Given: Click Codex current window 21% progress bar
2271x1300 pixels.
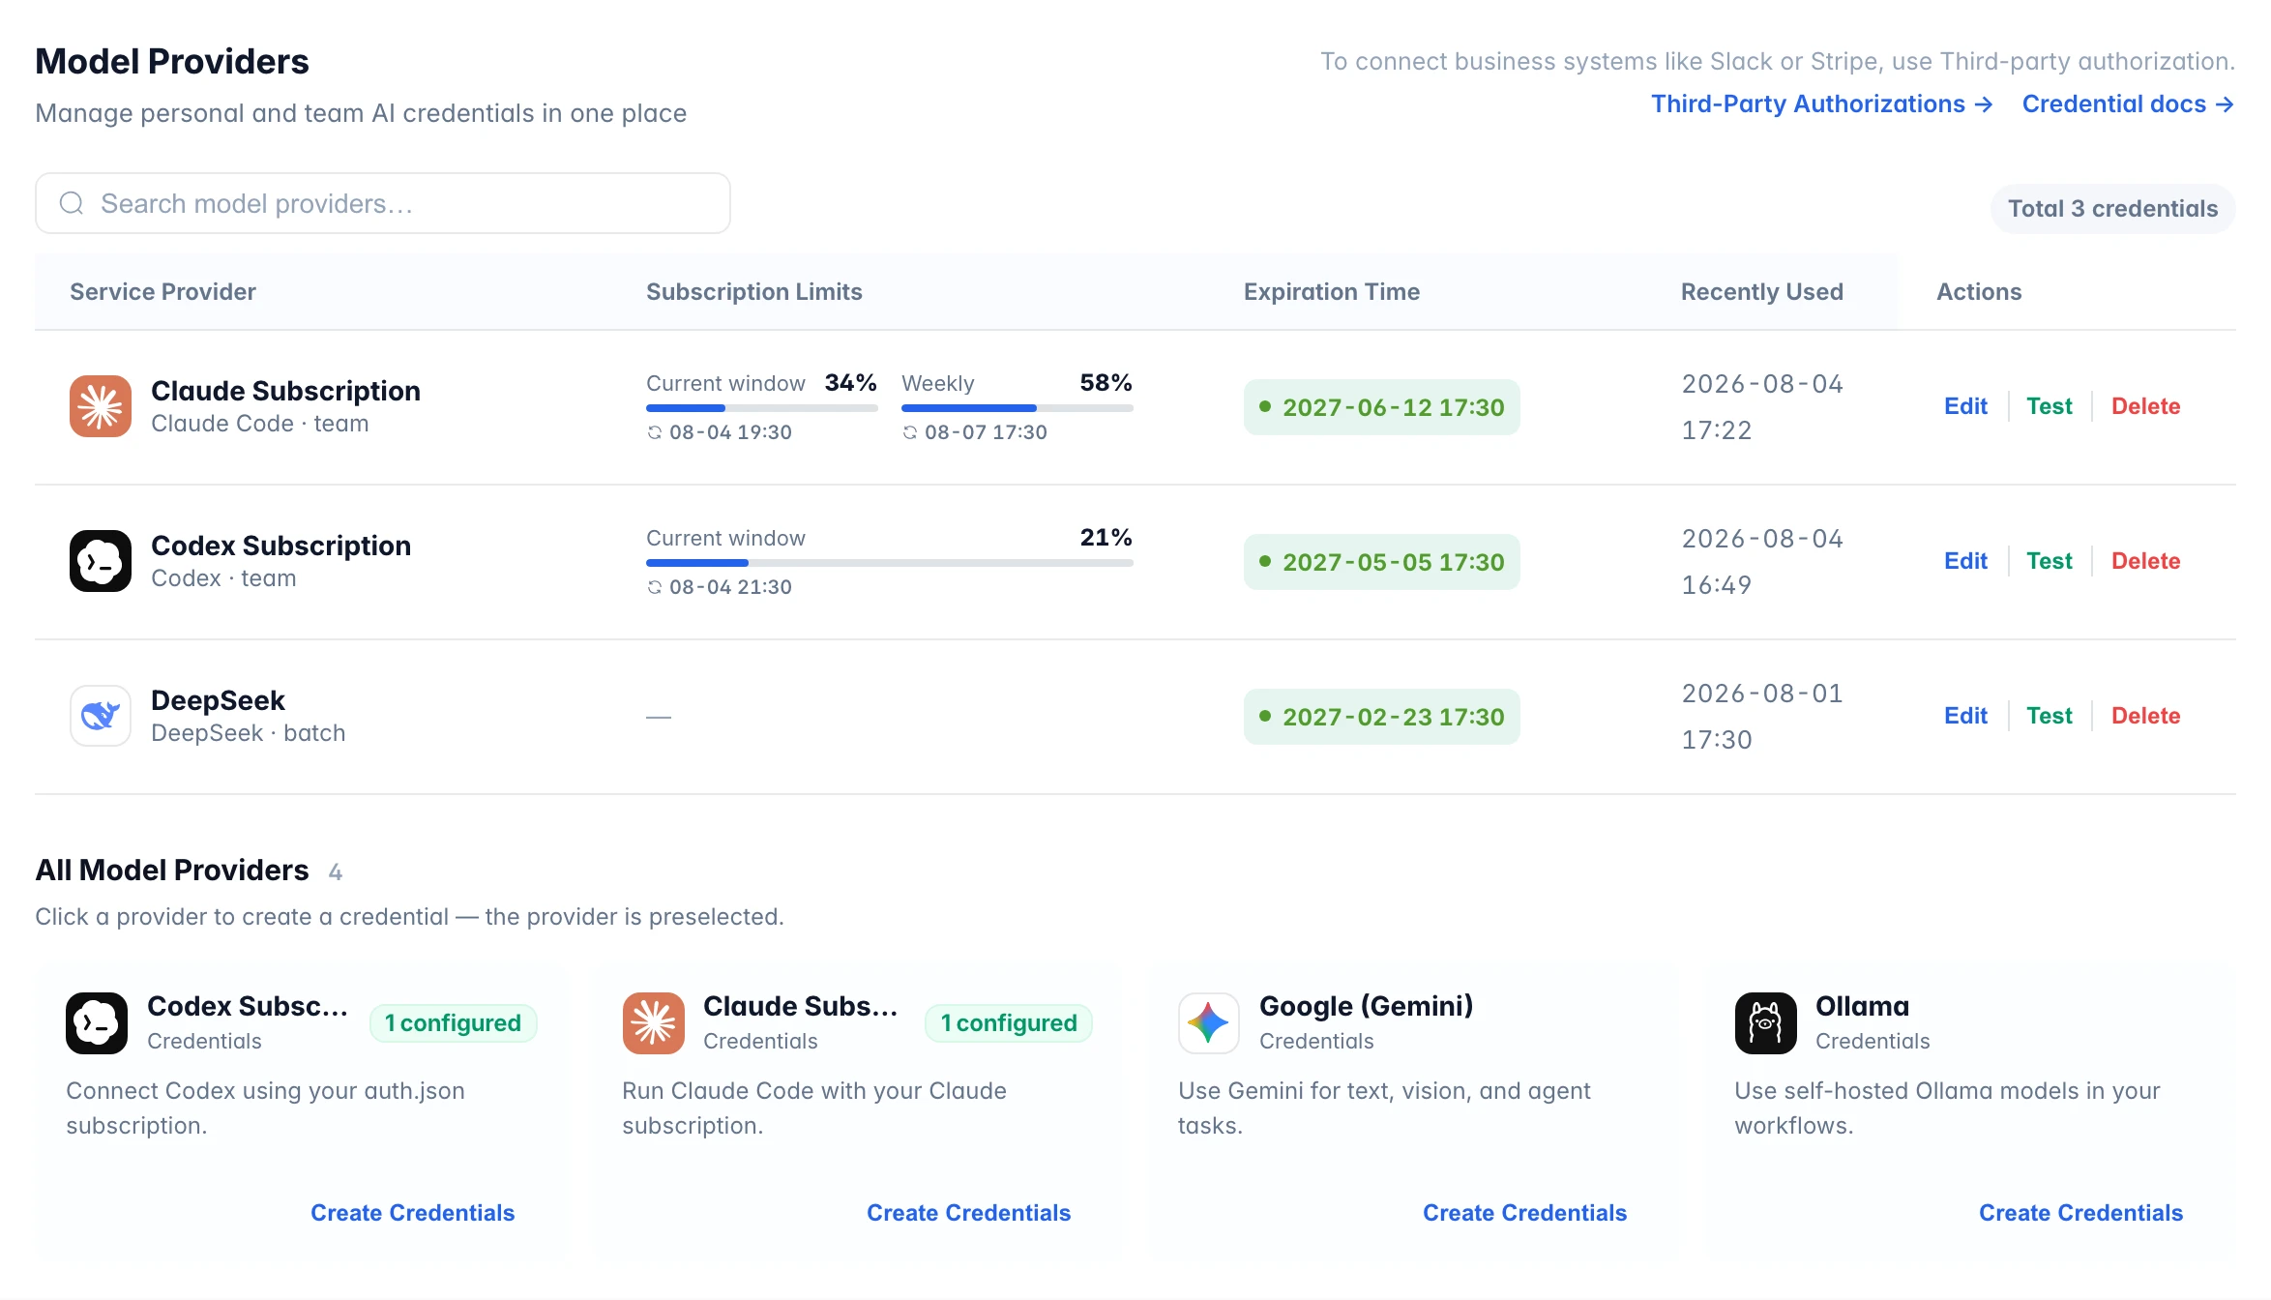Looking at the screenshot, I should [x=890, y=563].
